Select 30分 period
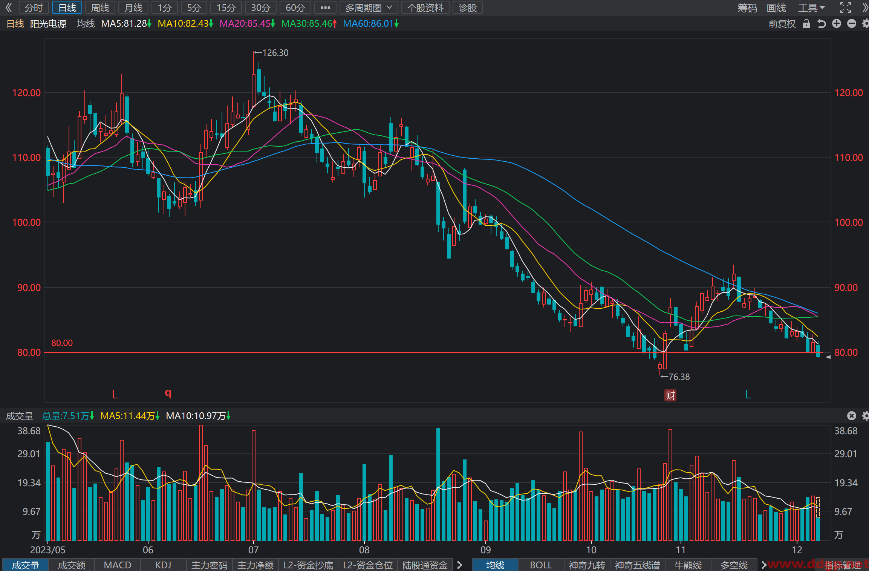Image resolution: width=869 pixels, height=571 pixels. click(x=261, y=8)
